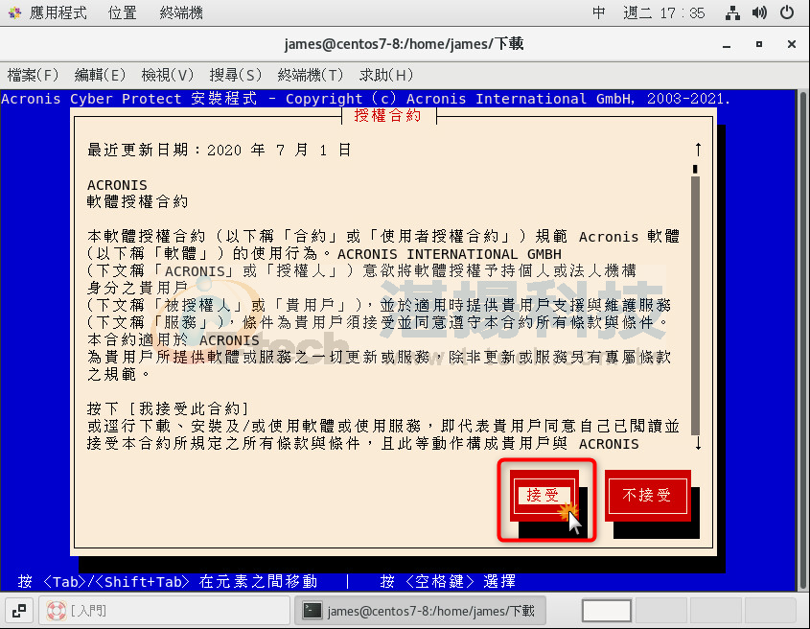Open the clock showing 週二 17:35
The width and height of the screenshot is (810, 629).
click(663, 12)
